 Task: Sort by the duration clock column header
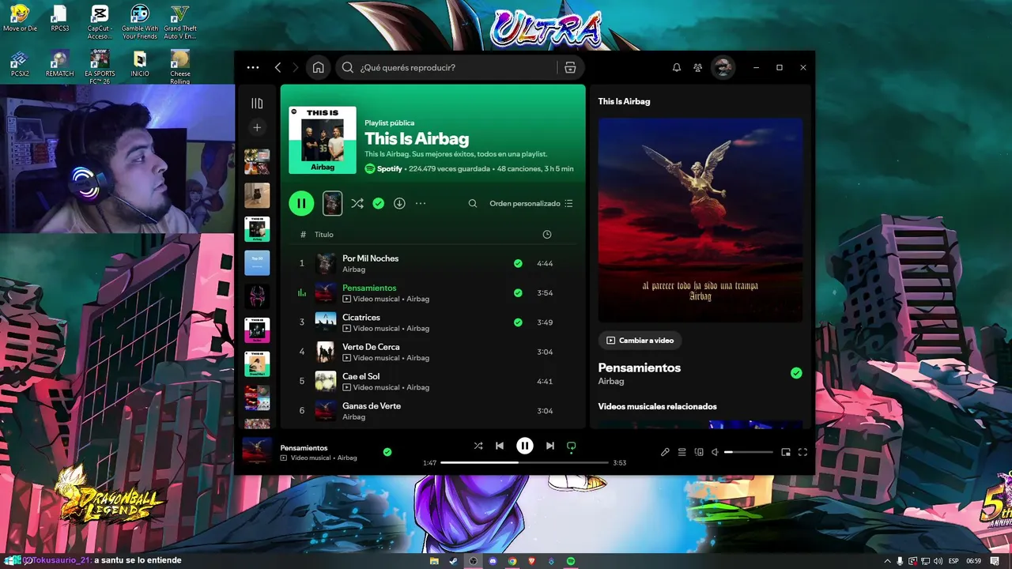click(547, 235)
